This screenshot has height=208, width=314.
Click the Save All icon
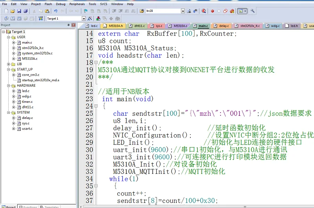coord(26,11)
